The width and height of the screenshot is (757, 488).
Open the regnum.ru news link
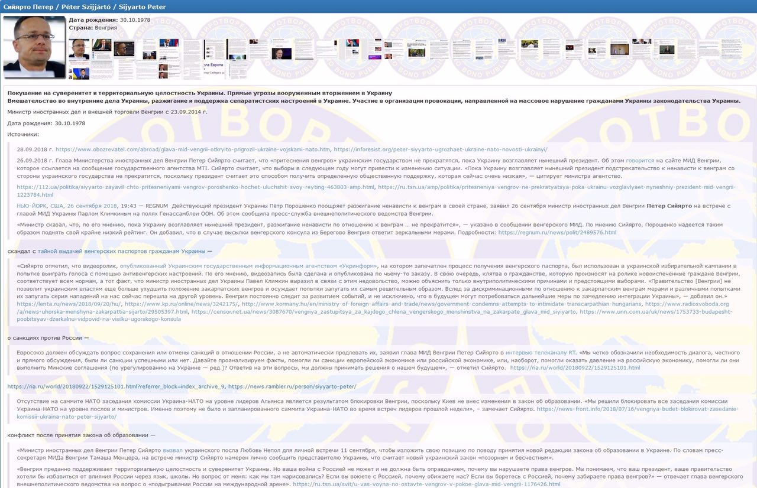(557, 232)
